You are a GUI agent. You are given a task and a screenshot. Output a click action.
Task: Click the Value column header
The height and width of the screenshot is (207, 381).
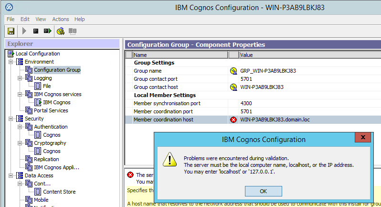tap(310, 55)
